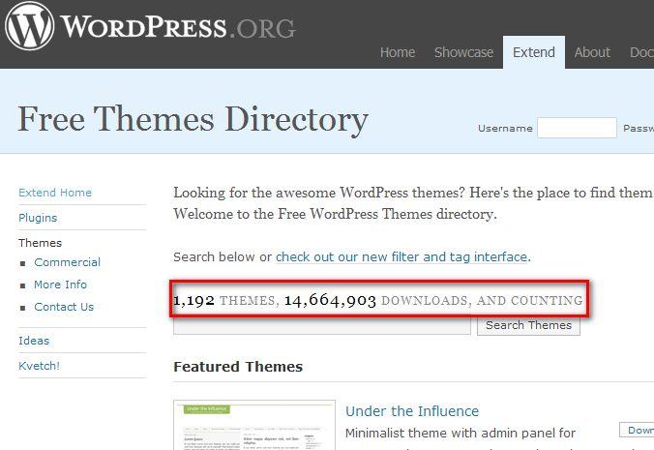Click the WordPress.org site title
The image size is (654, 450).
178,27
